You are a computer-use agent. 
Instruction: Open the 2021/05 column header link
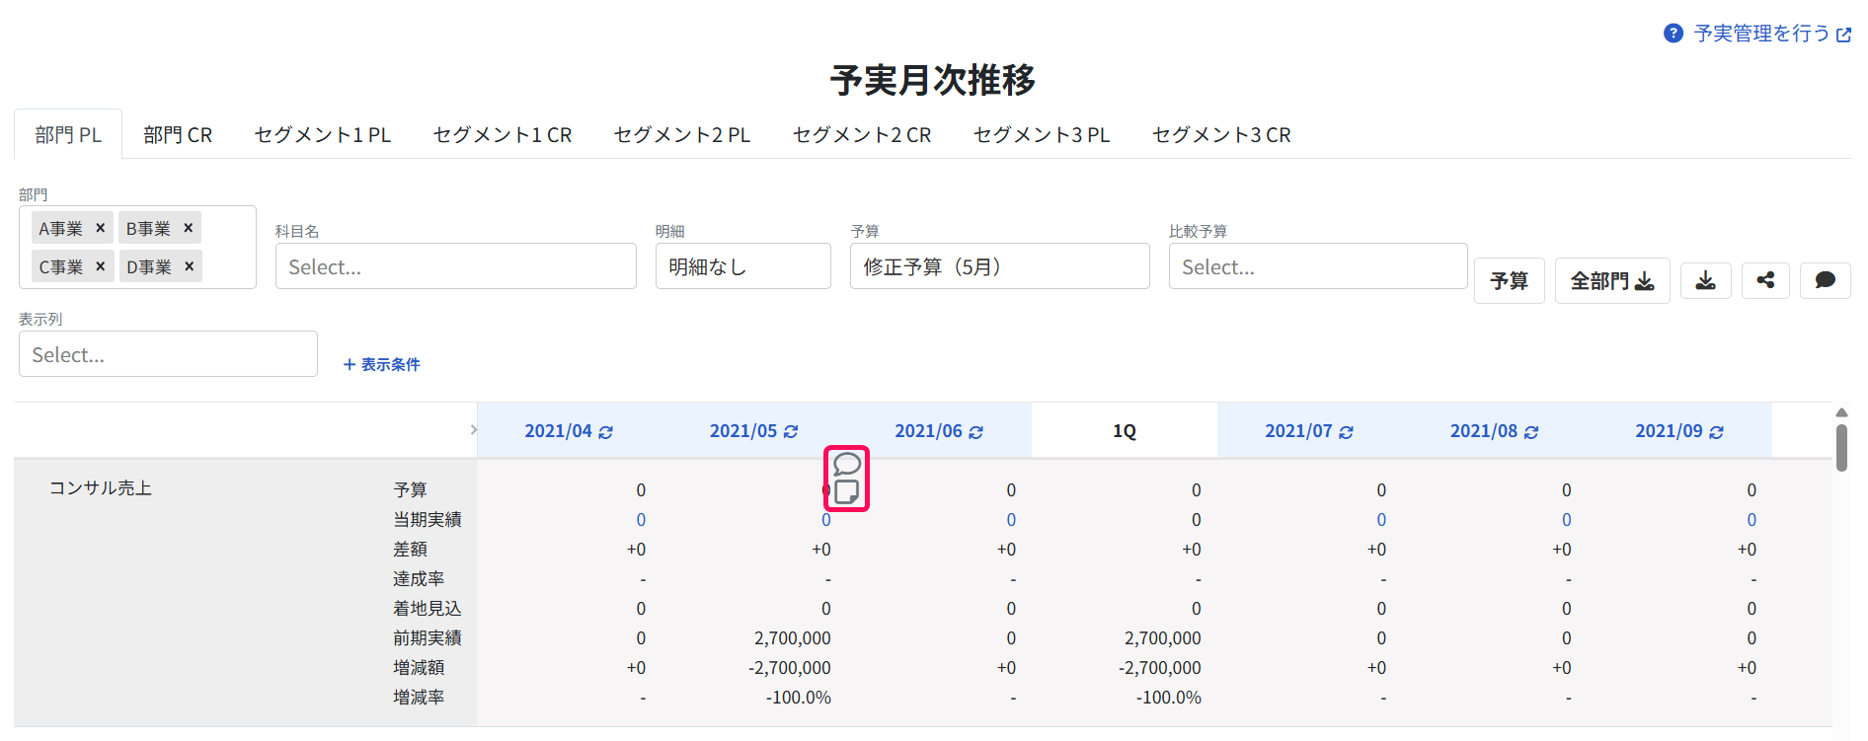coord(743,431)
